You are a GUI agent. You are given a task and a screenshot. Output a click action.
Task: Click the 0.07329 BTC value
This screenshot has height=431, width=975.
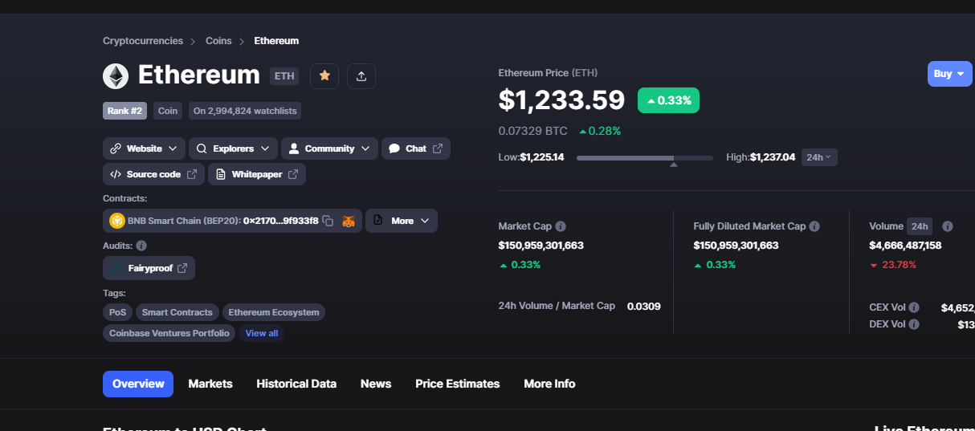[532, 131]
